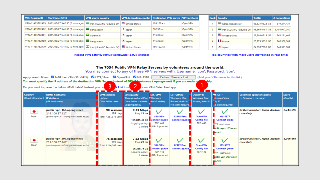Toggle SoftEther VPN (SSL-VPN) filter checkbox
Screen dimensions: 320x180
52,77
